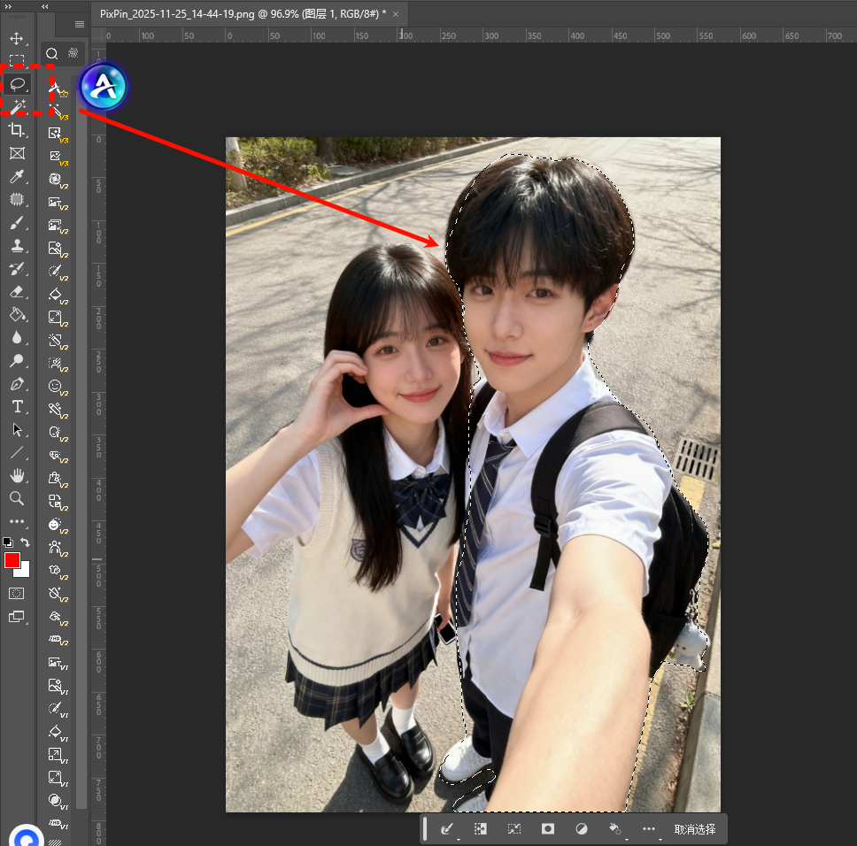
Task: Select the Crop tool
Action: [17, 130]
